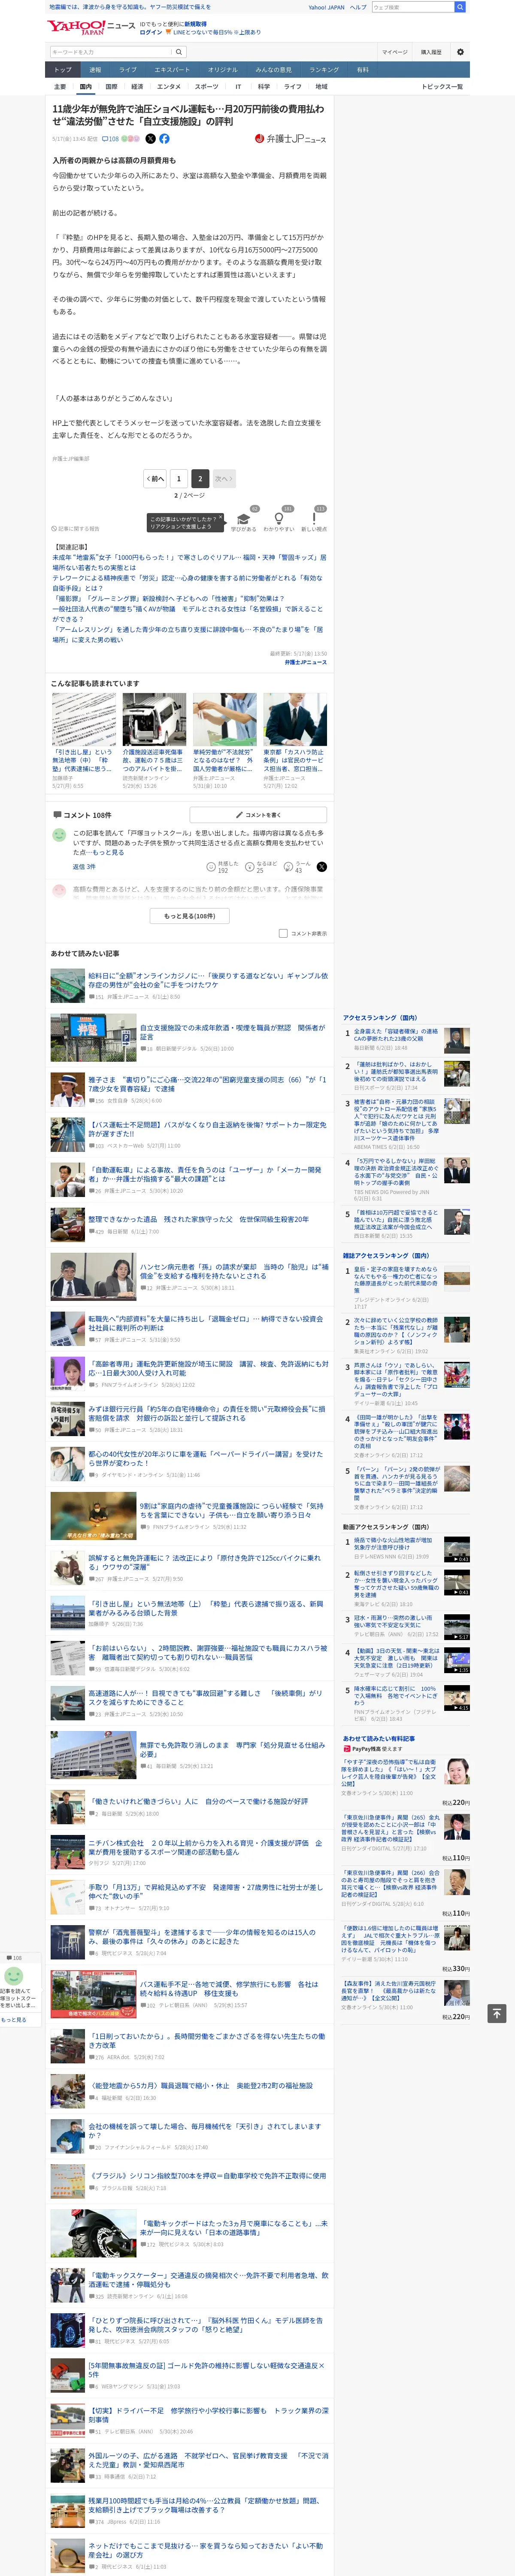The image size is (515, 2576).
Task: Select the みんなの意見 tab
Action: tap(273, 70)
